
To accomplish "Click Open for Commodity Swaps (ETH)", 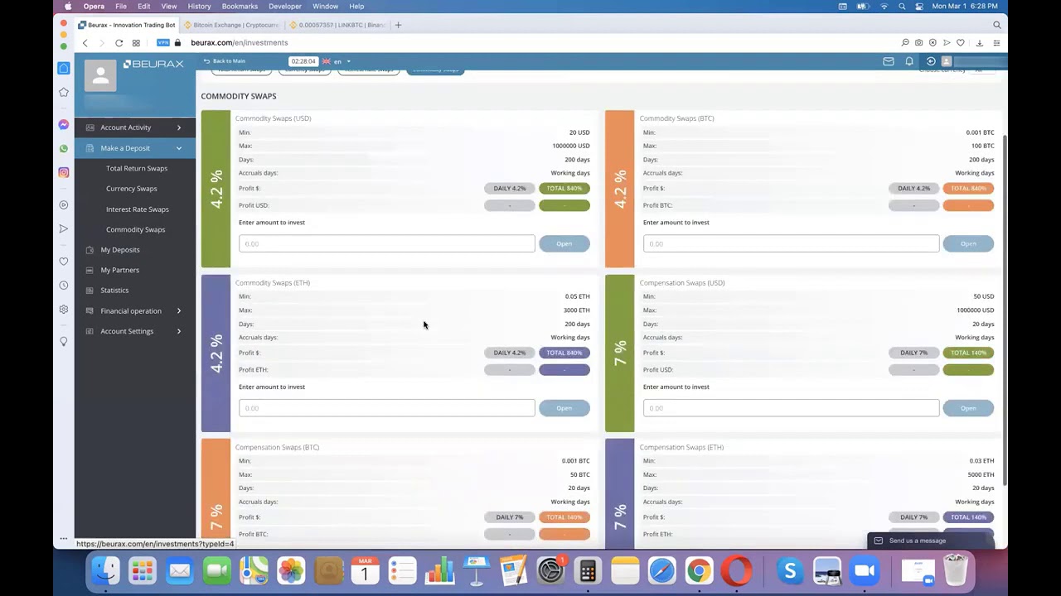I will pyautogui.click(x=564, y=408).
